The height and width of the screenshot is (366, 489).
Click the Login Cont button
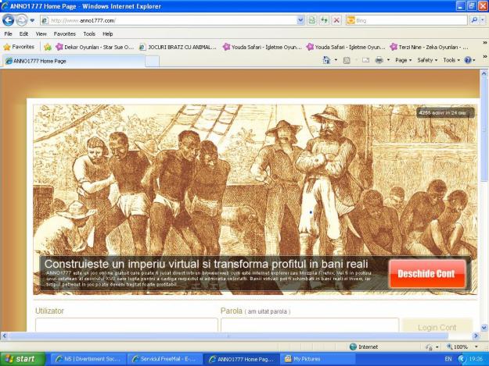point(437,326)
